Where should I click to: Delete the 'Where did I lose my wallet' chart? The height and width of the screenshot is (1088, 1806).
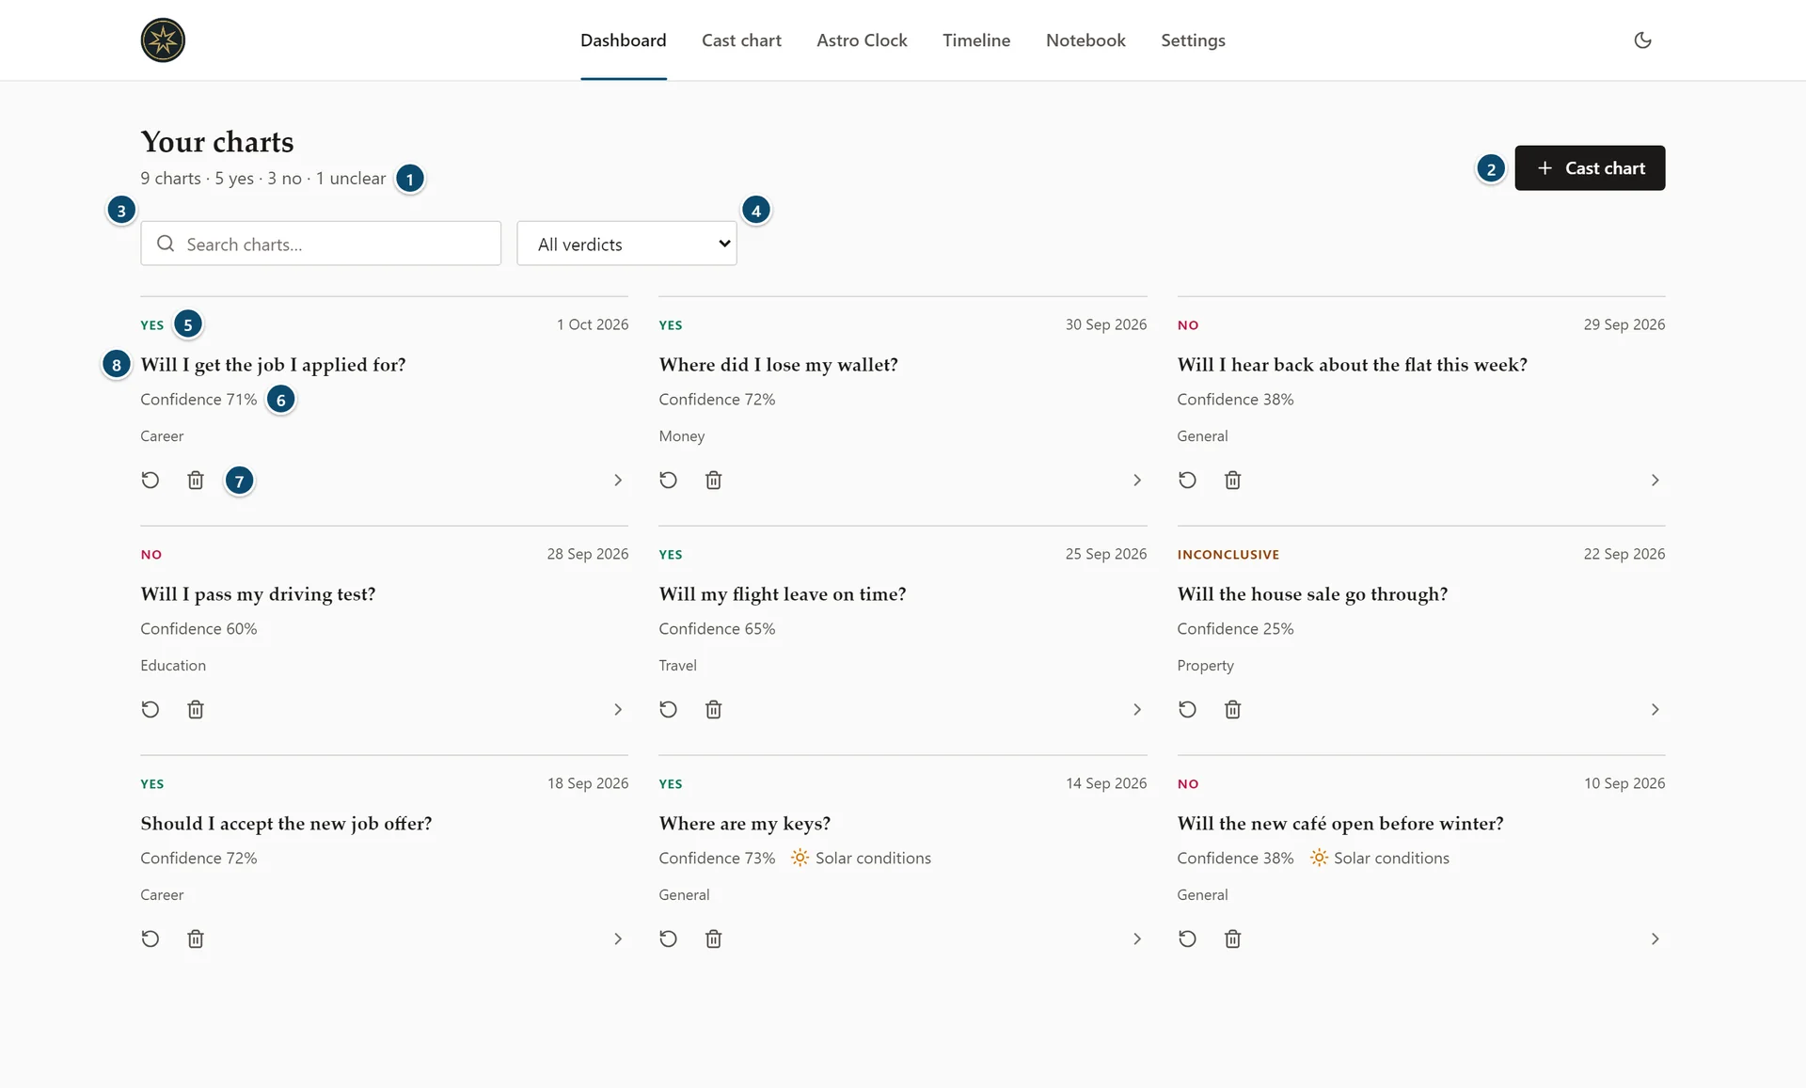point(714,481)
